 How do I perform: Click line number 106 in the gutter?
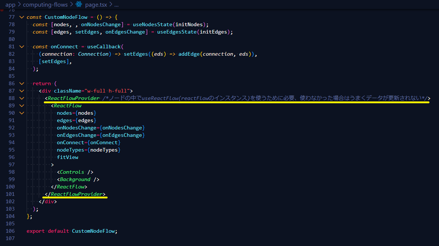coord(10,231)
